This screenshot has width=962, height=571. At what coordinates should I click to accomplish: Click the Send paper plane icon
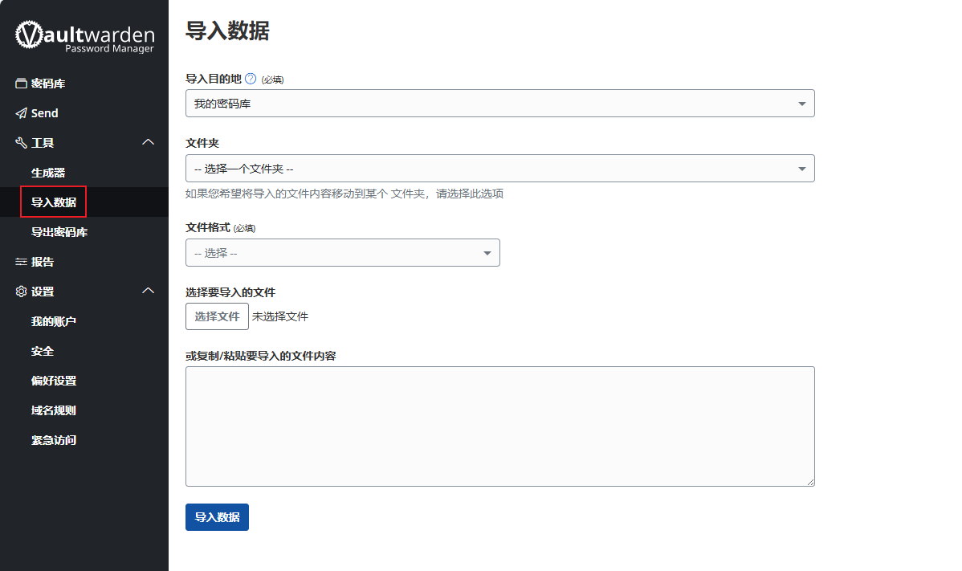point(22,113)
